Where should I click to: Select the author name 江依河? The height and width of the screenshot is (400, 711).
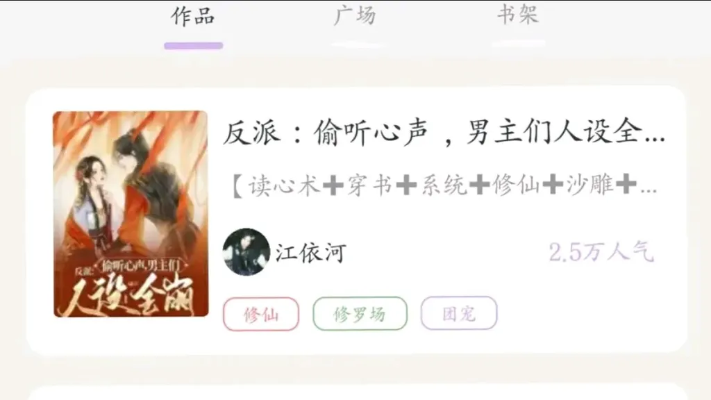[310, 253]
